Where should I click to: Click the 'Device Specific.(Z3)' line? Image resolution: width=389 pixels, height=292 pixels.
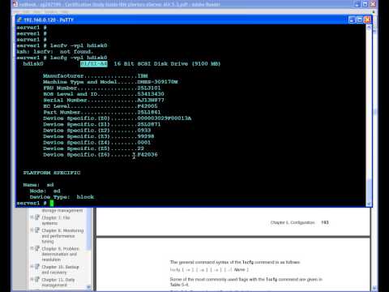[99, 136]
